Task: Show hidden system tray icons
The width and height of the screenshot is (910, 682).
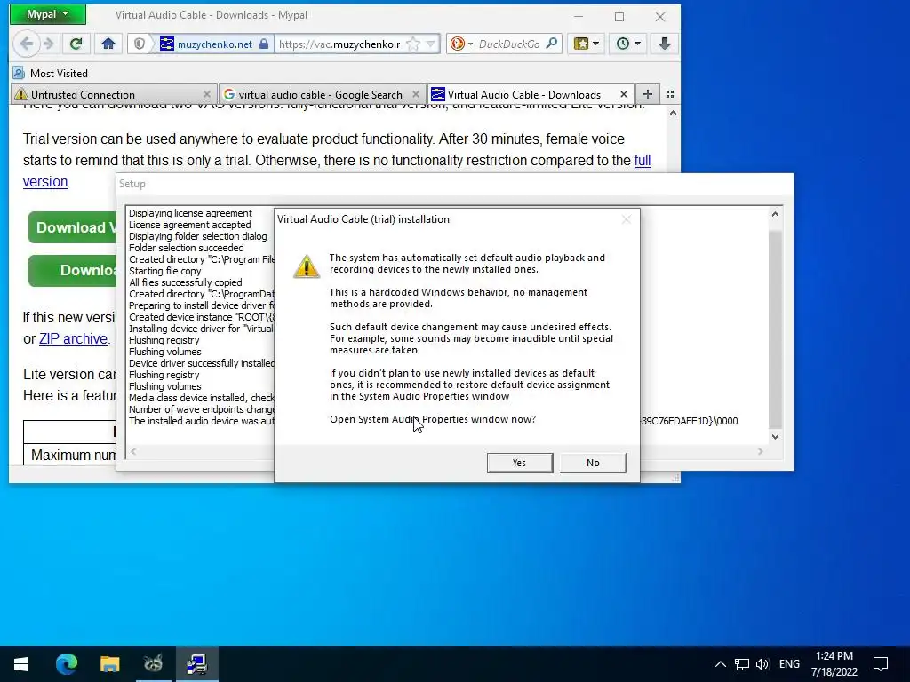Action: pyautogui.click(x=720, y=664)
